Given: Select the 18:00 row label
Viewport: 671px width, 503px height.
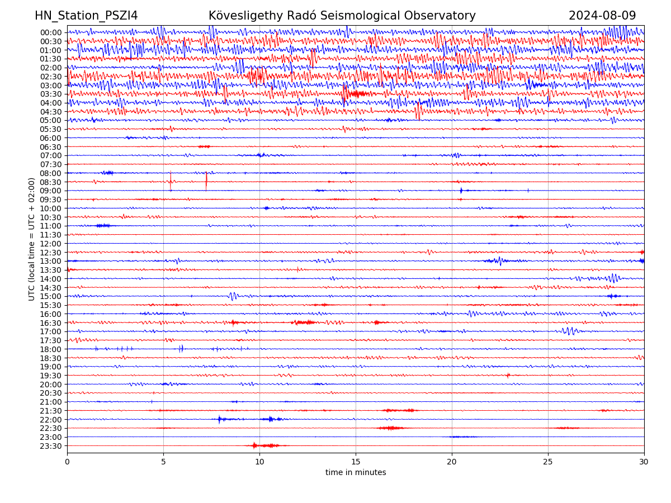Looking at the screenshot, I should (x=51, y=349).
